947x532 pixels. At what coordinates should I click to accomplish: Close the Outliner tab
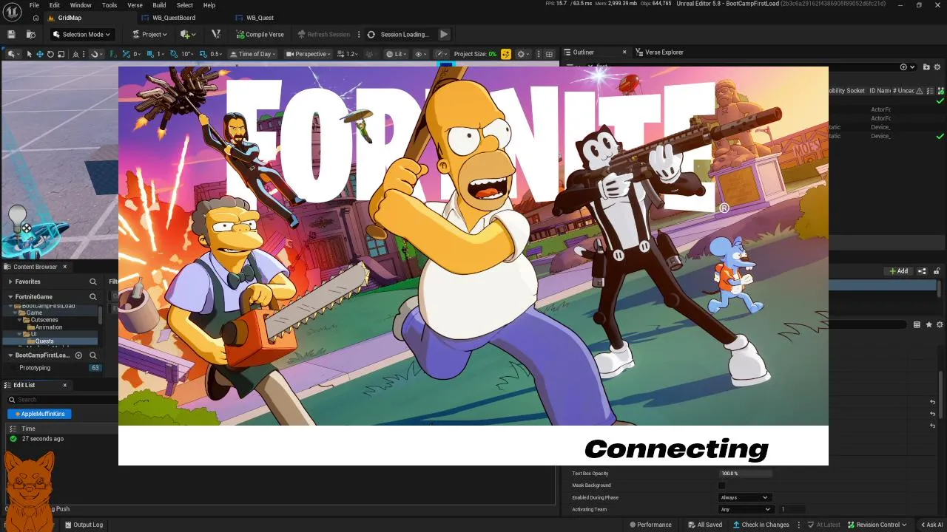coord(624,52)
